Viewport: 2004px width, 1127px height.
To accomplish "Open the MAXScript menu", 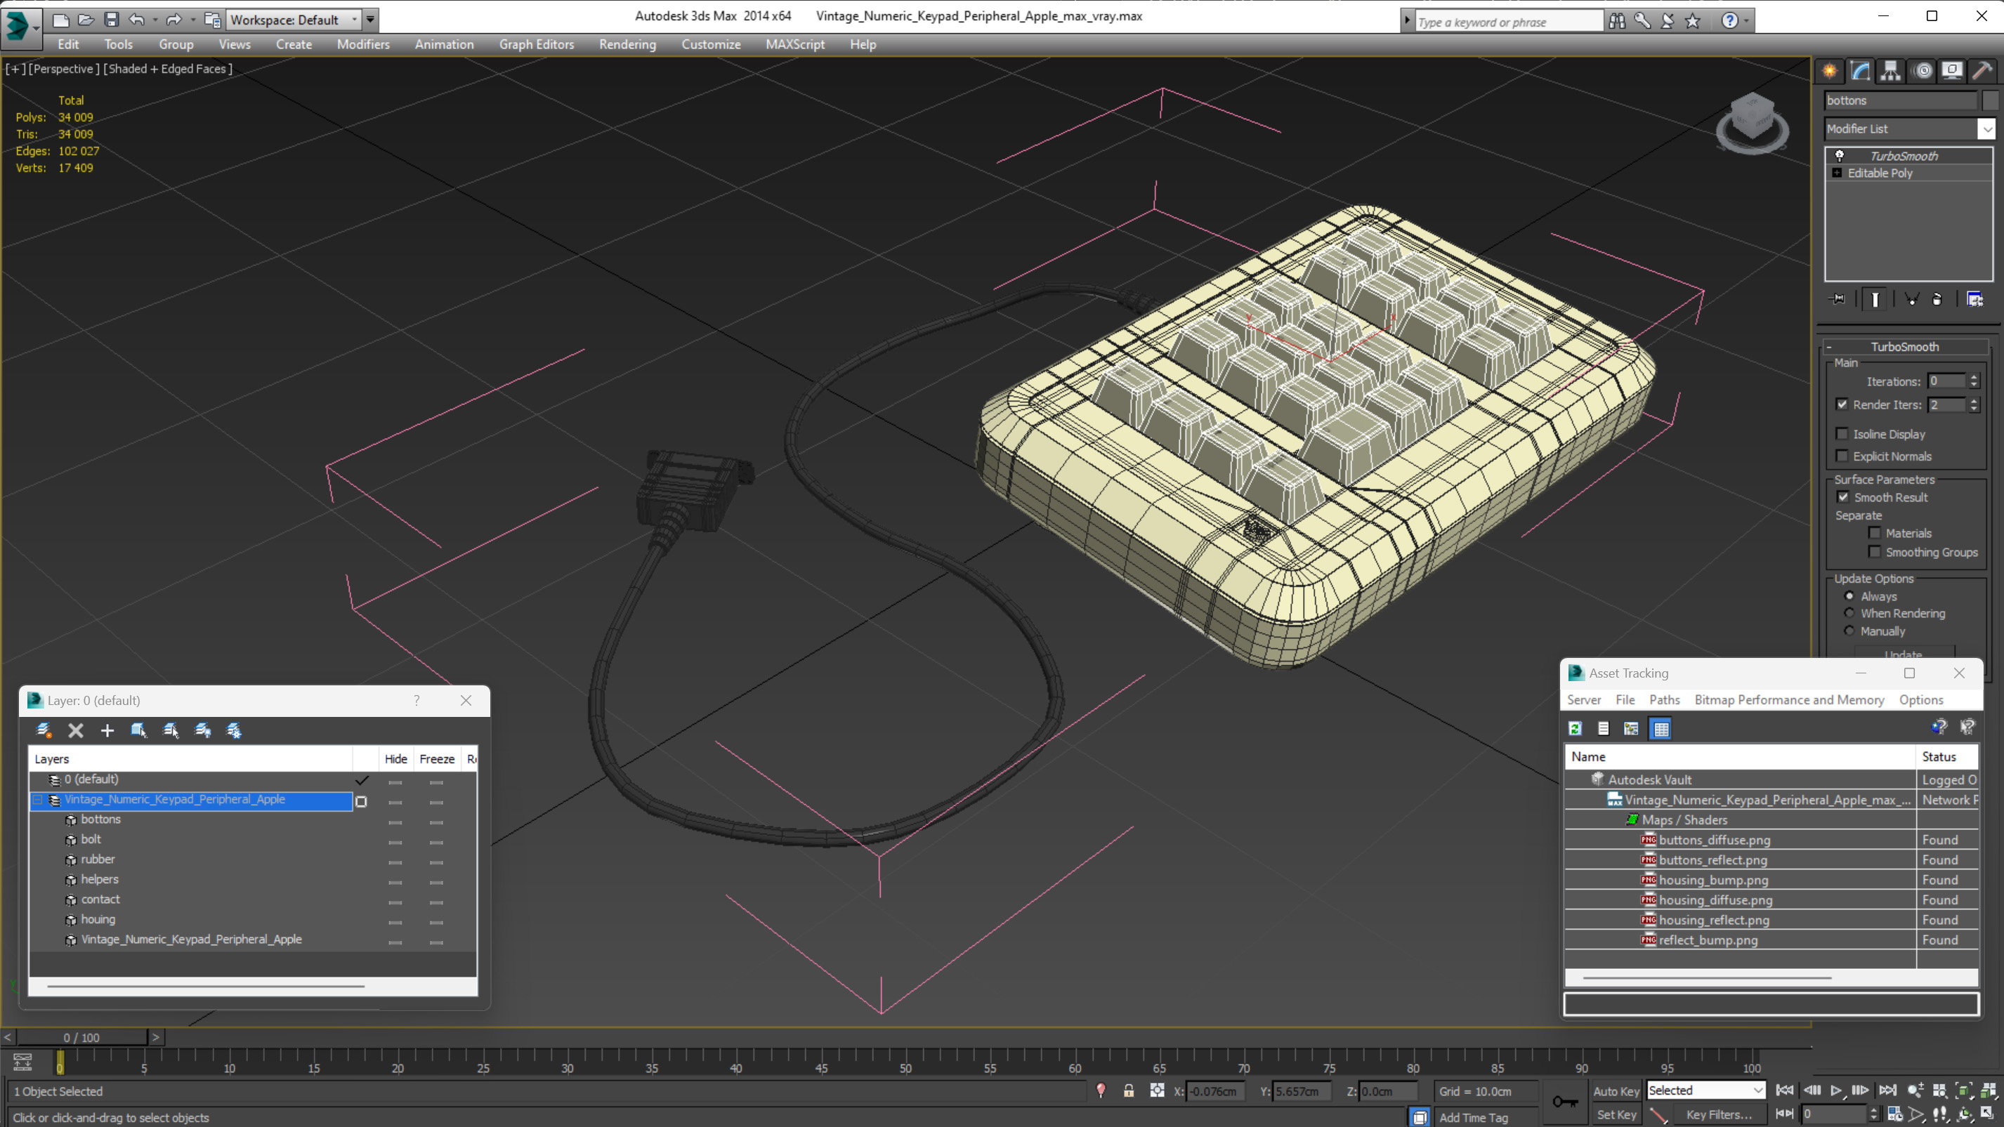I will [795, 44].
